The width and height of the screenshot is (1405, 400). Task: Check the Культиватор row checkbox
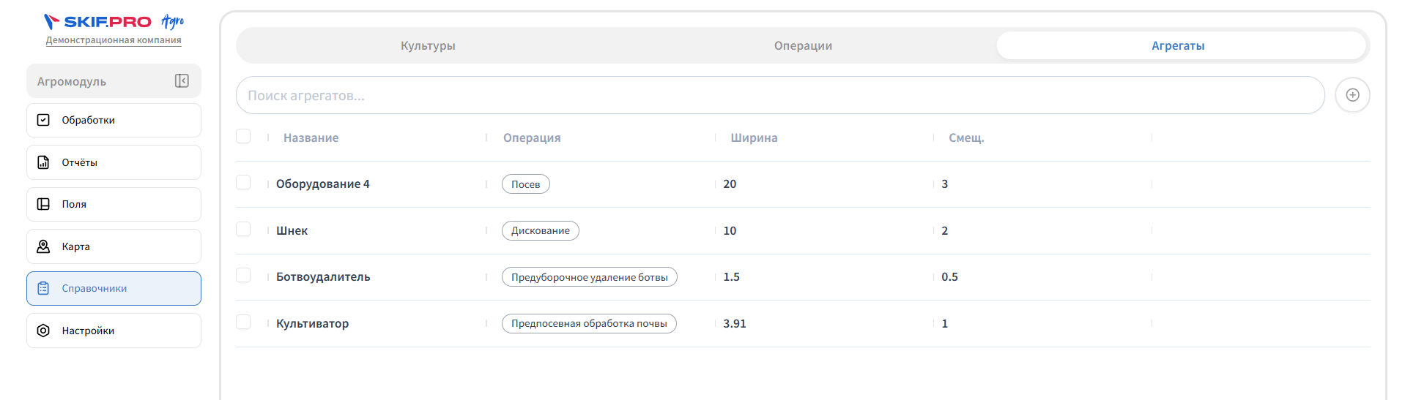(x=243, y=322)
